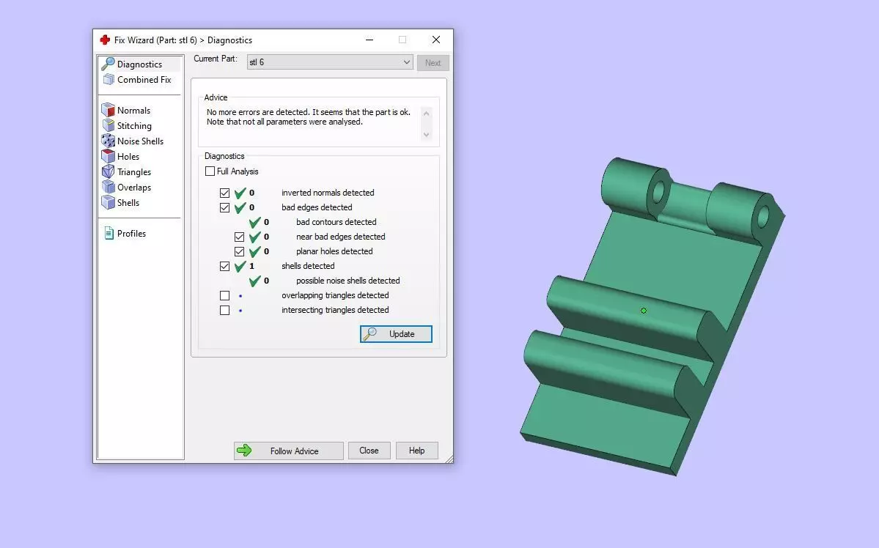Open the Diagnostics page label

pyautogui.click(x=139, y=64)
